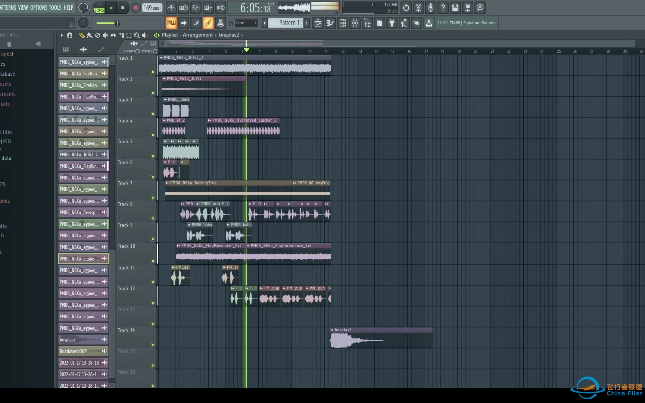
Task: Select the playback scrub speaker tool
Action: click(x=145, y=35)
